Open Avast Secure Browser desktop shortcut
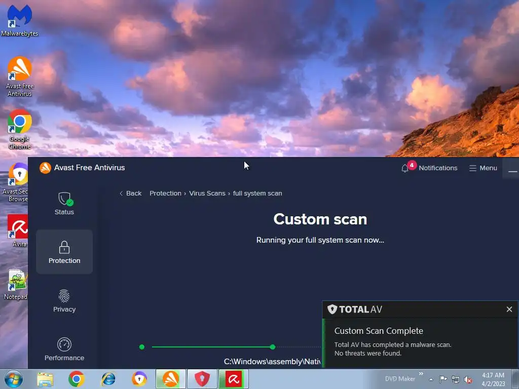 point(15,182)
